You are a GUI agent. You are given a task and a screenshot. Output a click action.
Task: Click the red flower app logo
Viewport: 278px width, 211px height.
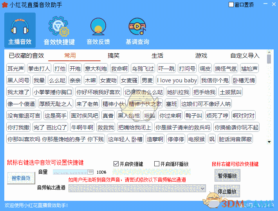[x=5, y=5]
